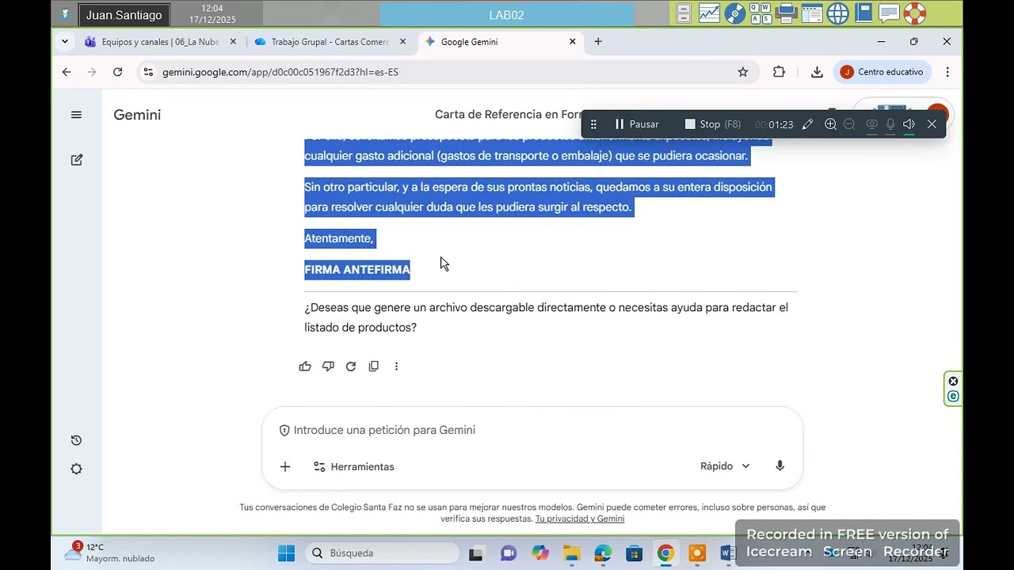This screenshot has width=1014, height=570.
Task: Click the chart graph icon in top toolbar
Action: tap(709, 13)
